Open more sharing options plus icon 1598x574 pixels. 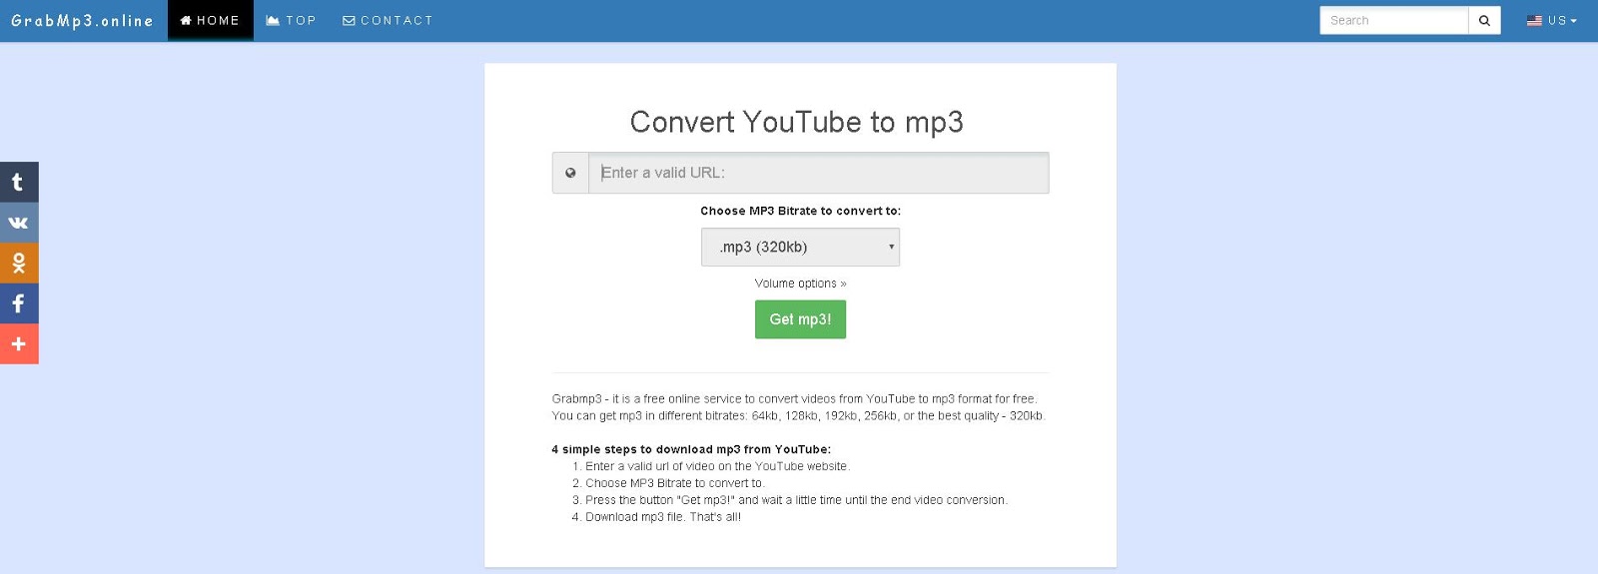pyautogui.click(x=19, y=343)
